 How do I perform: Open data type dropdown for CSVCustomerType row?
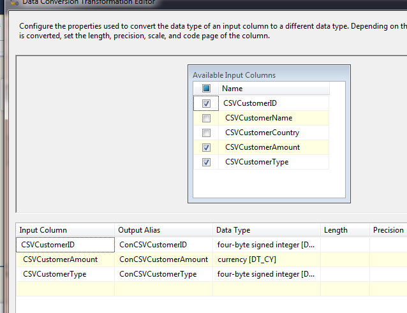click(267, 274)
